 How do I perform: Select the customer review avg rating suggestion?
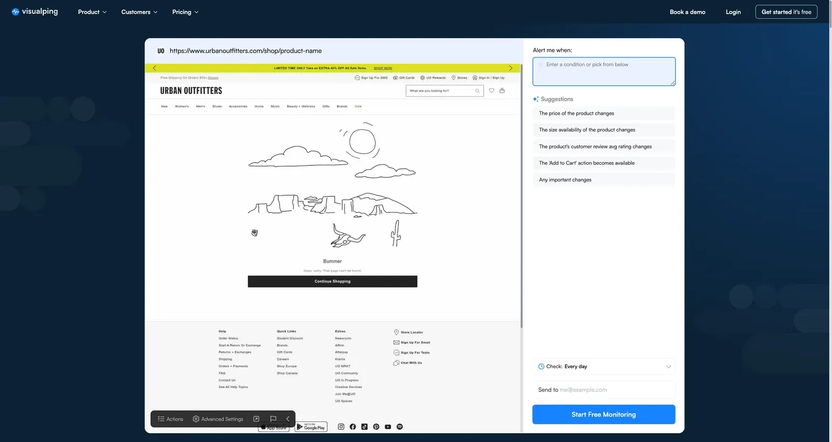coord(604,146)
